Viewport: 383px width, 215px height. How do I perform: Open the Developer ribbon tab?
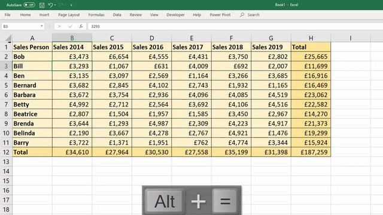(x=175, y=14)
